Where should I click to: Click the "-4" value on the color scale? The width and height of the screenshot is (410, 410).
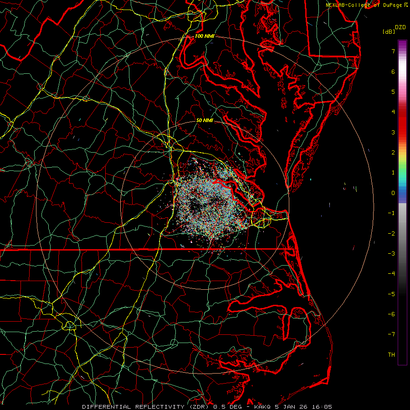(x=391, y=274)
